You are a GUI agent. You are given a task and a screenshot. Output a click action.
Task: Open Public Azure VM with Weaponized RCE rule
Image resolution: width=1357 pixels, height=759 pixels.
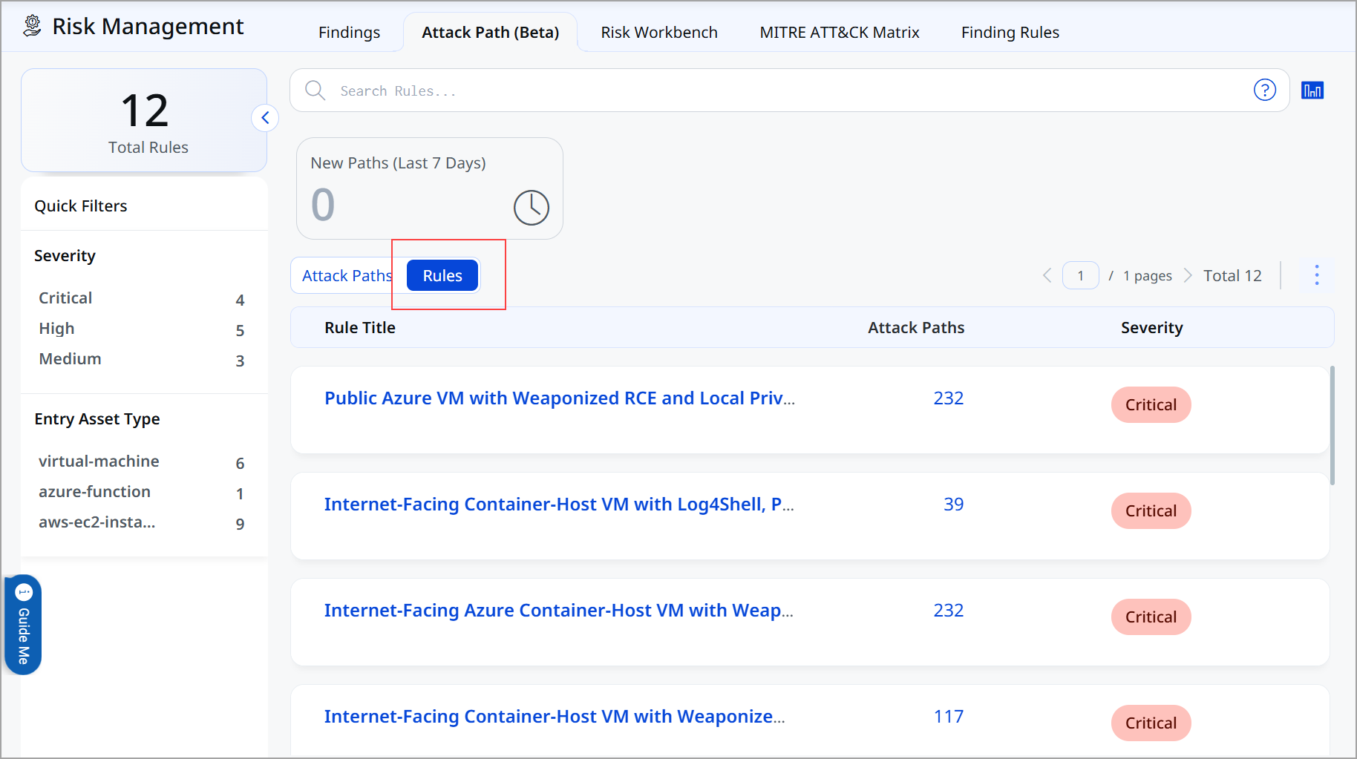[x=560, y=398]
